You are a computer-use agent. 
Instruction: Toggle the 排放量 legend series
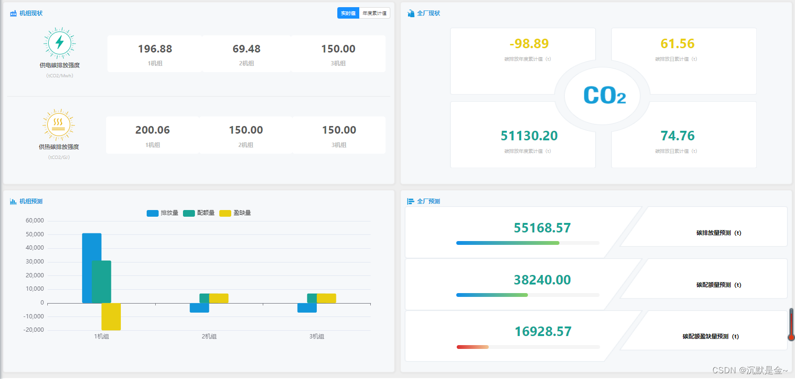[162, 213]
